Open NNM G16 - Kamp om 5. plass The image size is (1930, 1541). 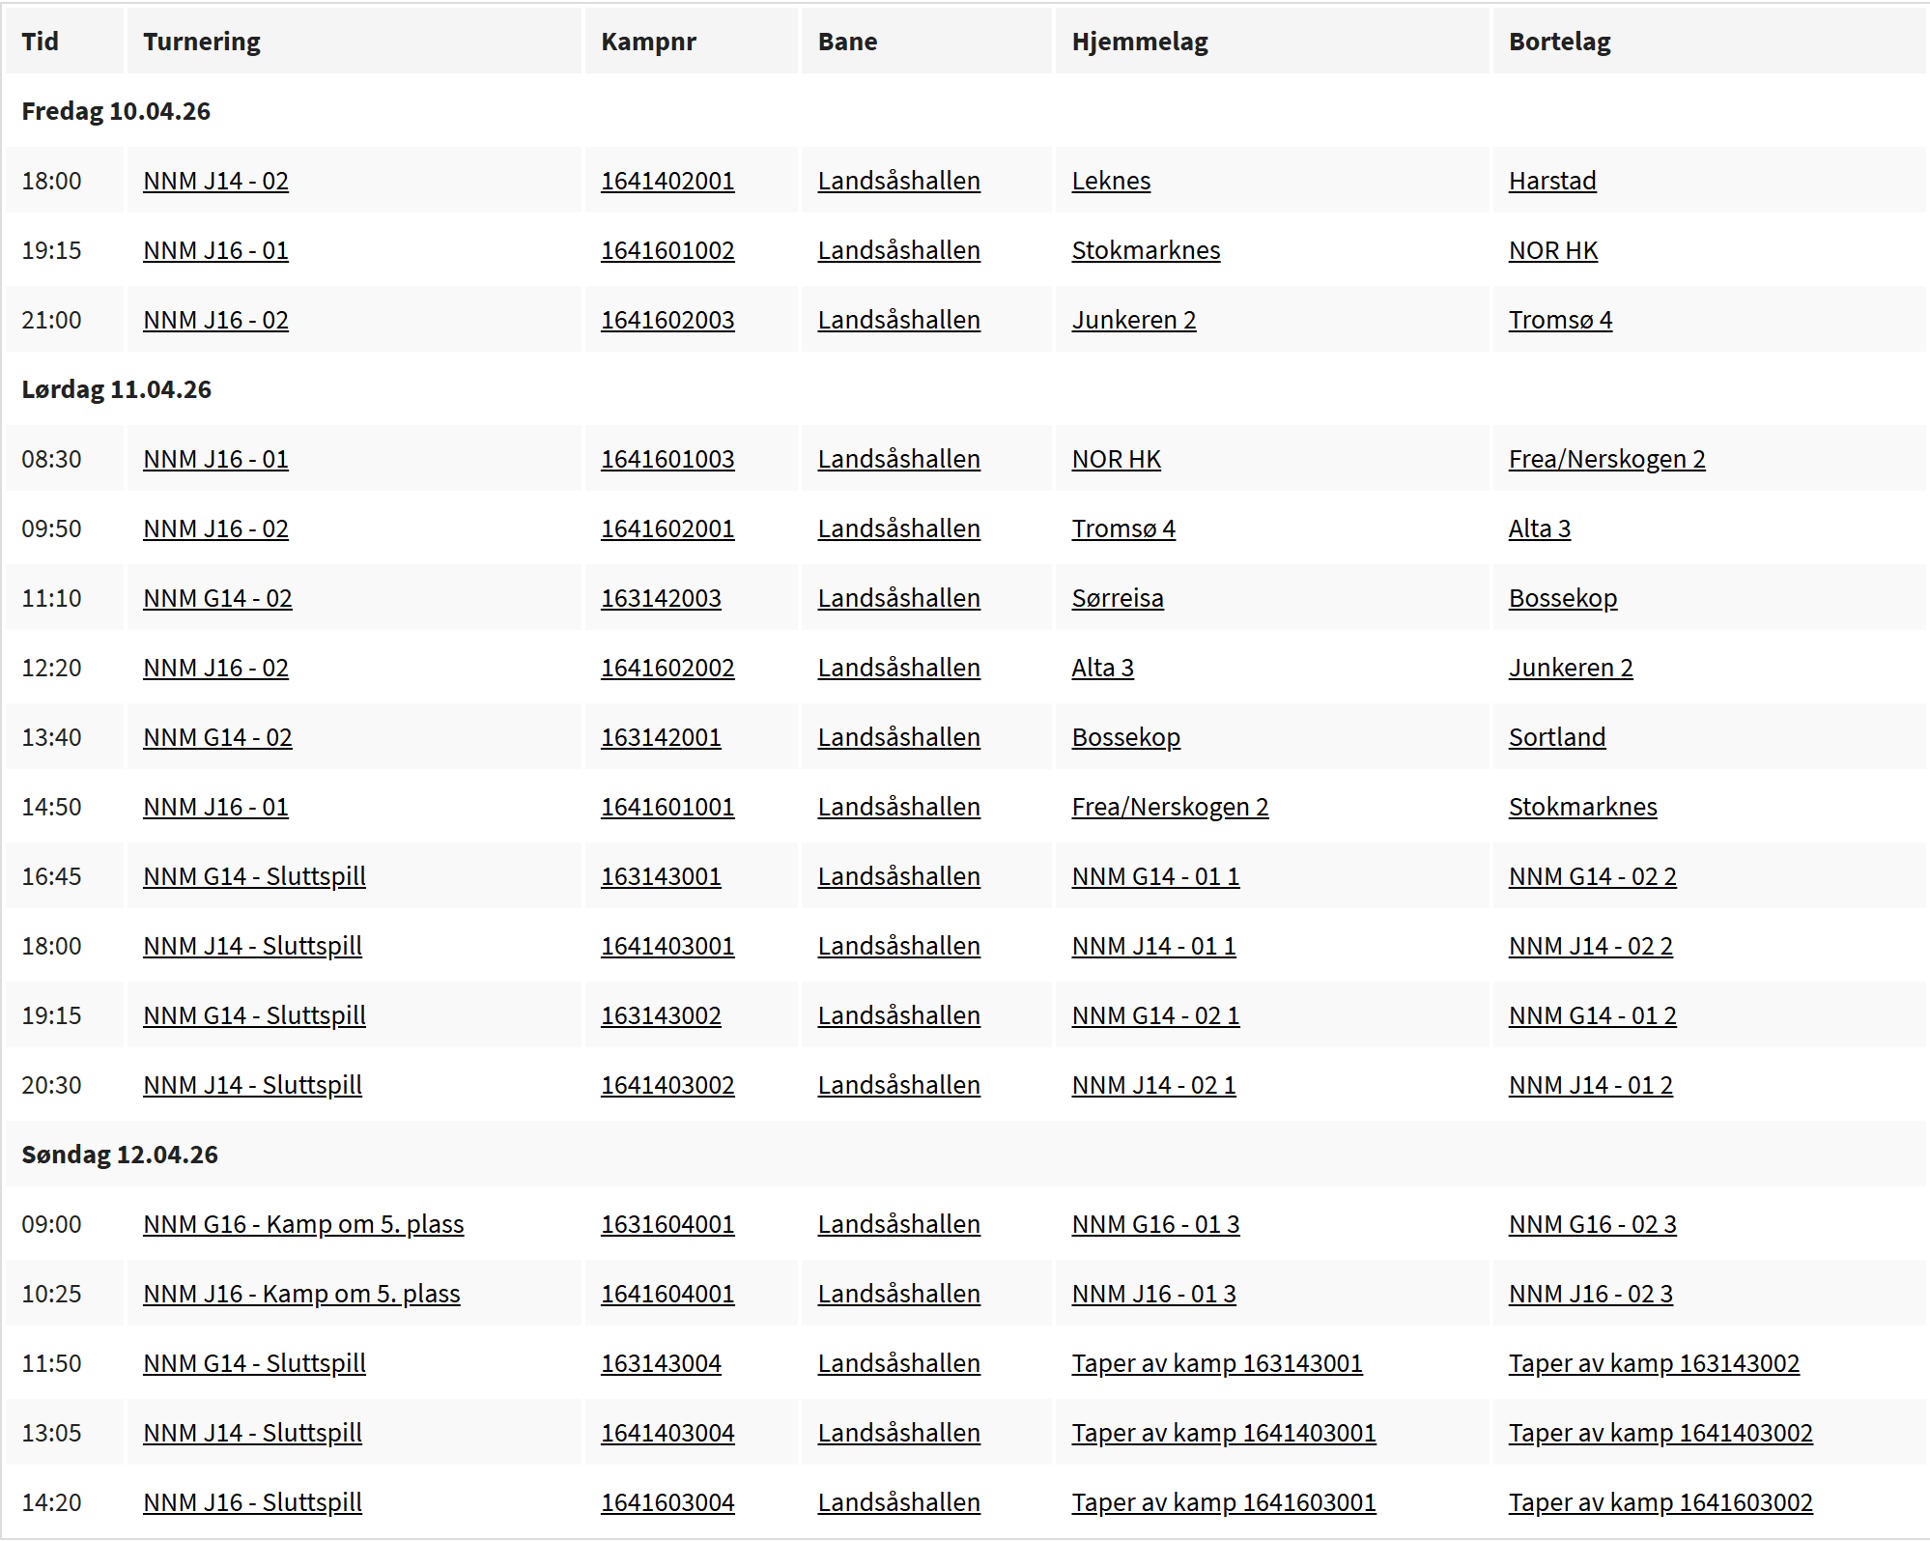click(303, 1224)
